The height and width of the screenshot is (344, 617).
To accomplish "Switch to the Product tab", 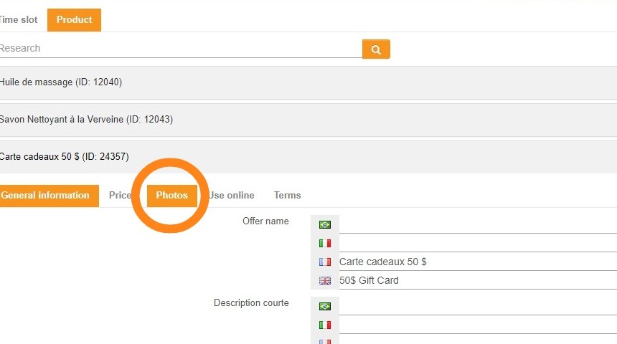I will coord(74,19).
